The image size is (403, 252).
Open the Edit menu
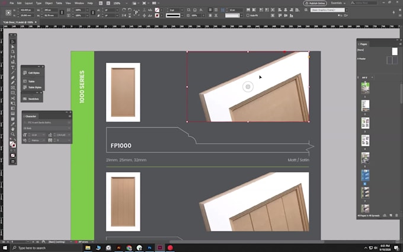tap(20, 3)
